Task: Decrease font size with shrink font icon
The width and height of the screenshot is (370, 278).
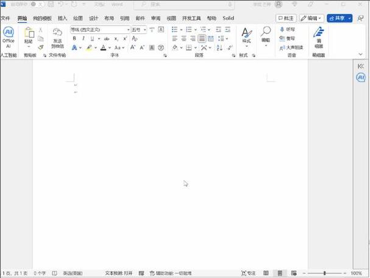Action: 142,47
